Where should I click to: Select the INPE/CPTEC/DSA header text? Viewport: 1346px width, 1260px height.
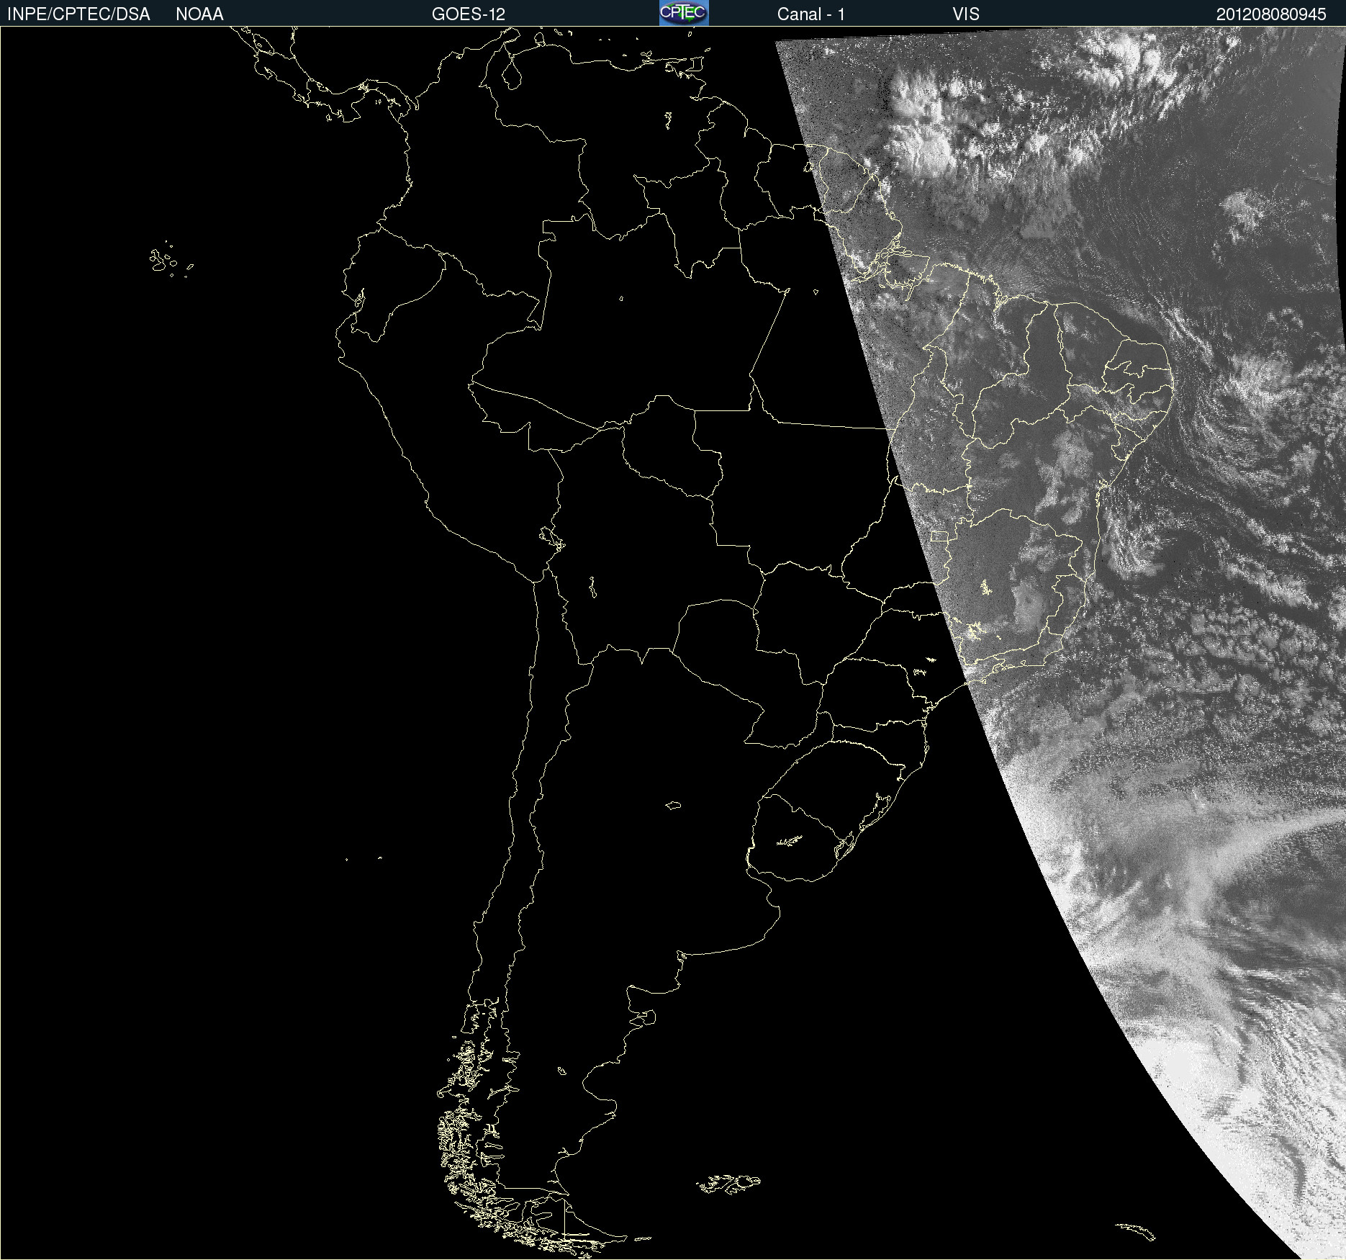pos(78,14)
